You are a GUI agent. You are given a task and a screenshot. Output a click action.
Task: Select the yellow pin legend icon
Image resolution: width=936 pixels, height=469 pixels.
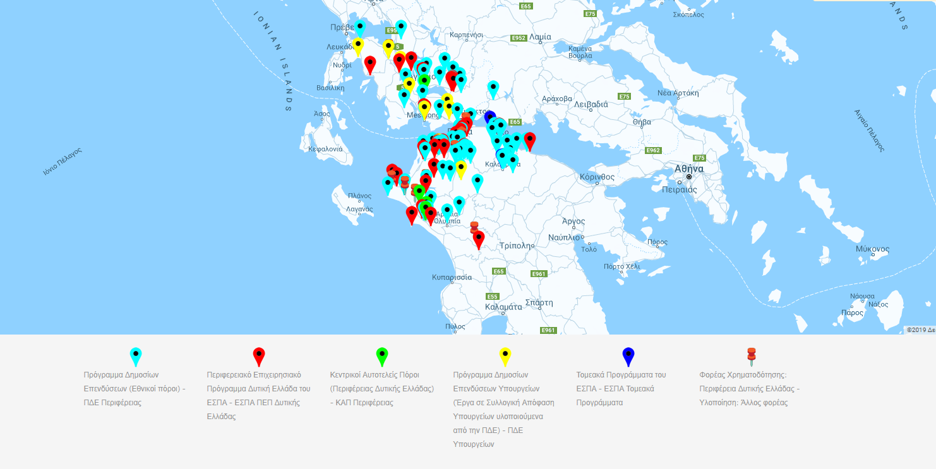tap(505, 355)
